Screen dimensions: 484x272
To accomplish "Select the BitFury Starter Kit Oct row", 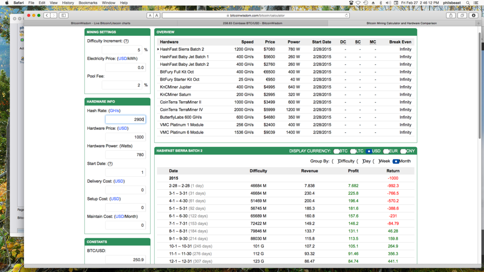I will [x=285, y=79].
